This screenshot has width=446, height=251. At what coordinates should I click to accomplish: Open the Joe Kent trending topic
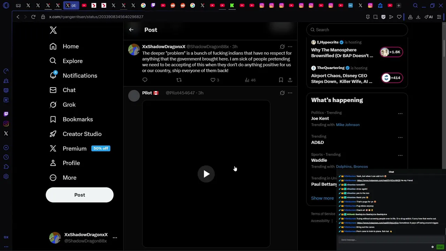point(320,119)
